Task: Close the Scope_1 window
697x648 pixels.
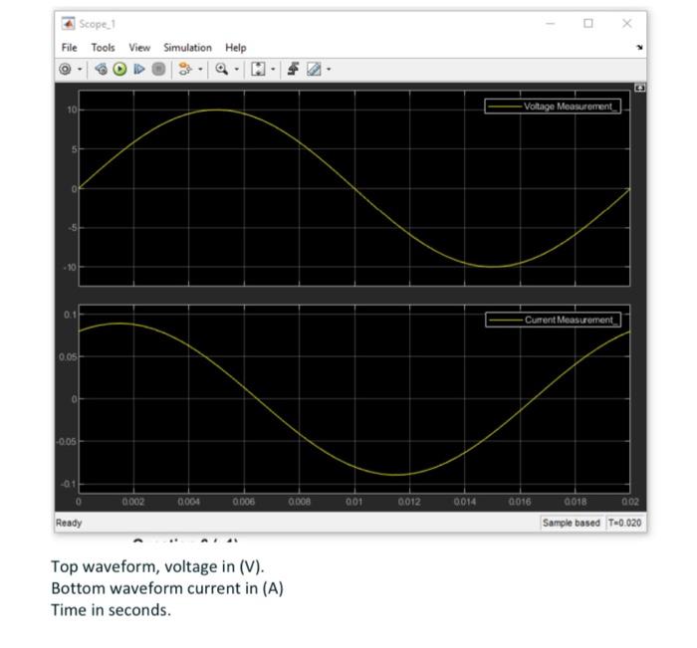Action: pyautogui.click(x=626, y=24)
